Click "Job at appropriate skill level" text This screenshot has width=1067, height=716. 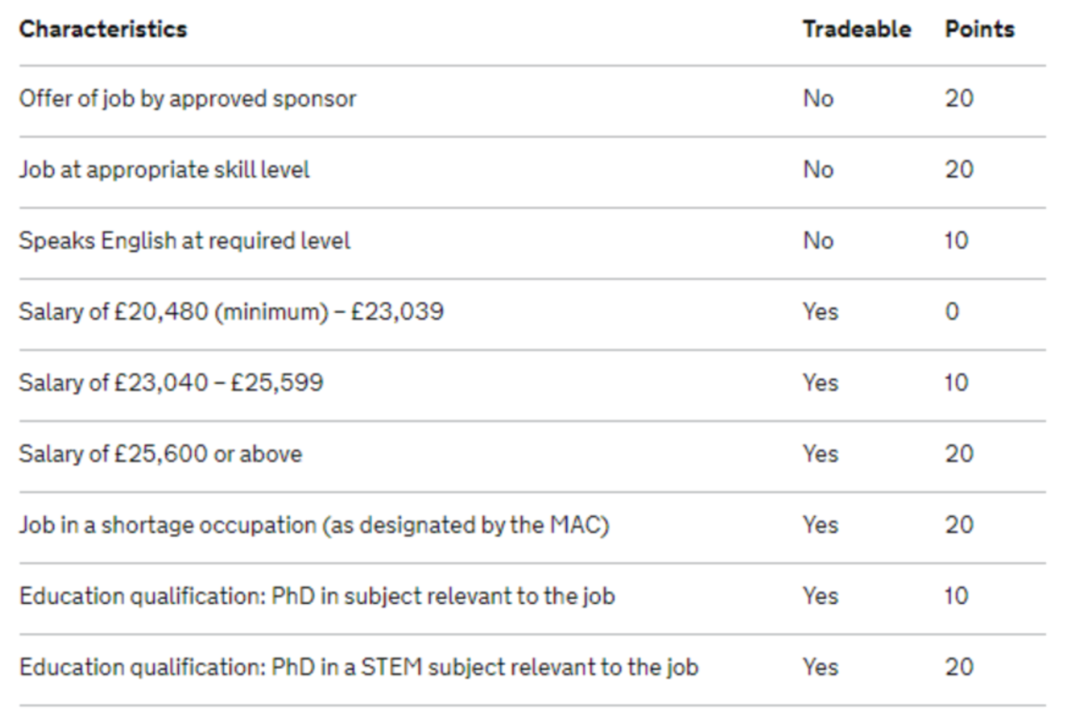click(164, 170)
